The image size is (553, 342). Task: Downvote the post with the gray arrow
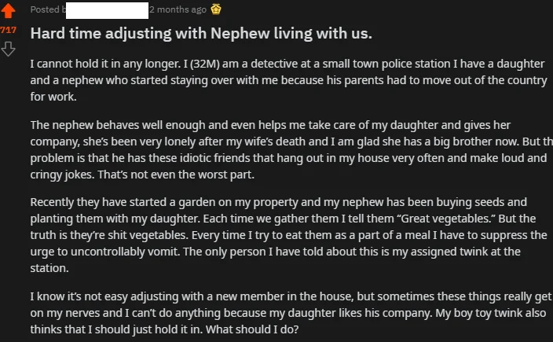[x=8, y=49]
